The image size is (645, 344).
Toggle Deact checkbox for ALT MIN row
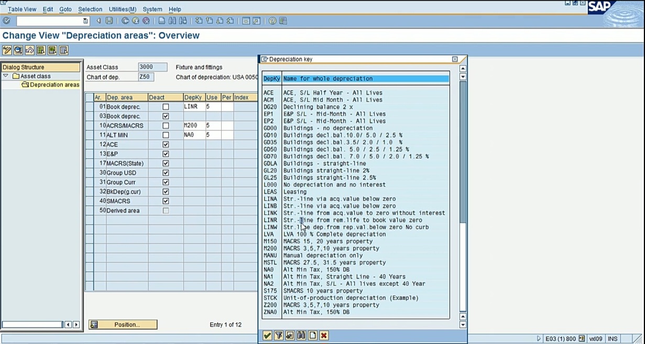click(x=166, y=135)
